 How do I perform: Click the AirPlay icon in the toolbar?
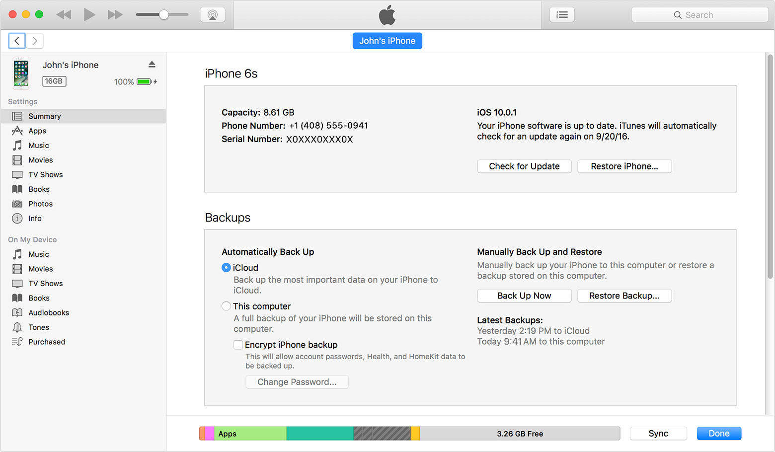213,14
